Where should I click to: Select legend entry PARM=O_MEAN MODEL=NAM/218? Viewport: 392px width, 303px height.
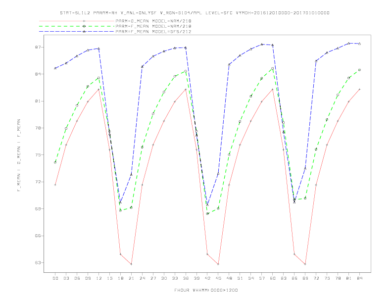153,21
